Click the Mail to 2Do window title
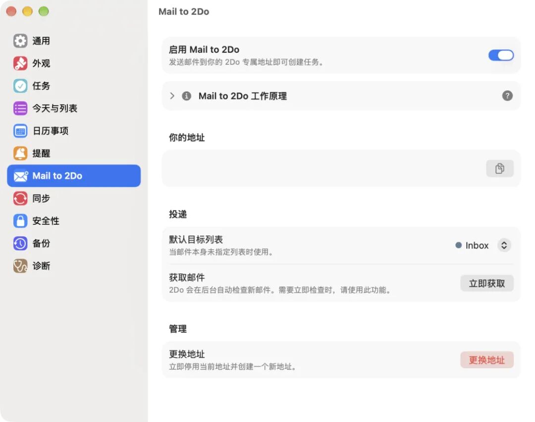The image size is (535, 422). pos(184,11)
